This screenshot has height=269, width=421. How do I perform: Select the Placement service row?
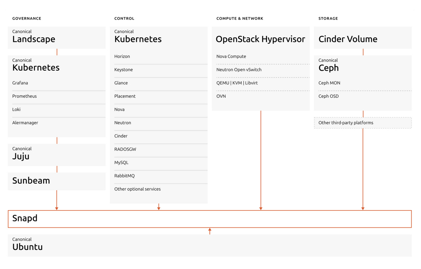161,98
